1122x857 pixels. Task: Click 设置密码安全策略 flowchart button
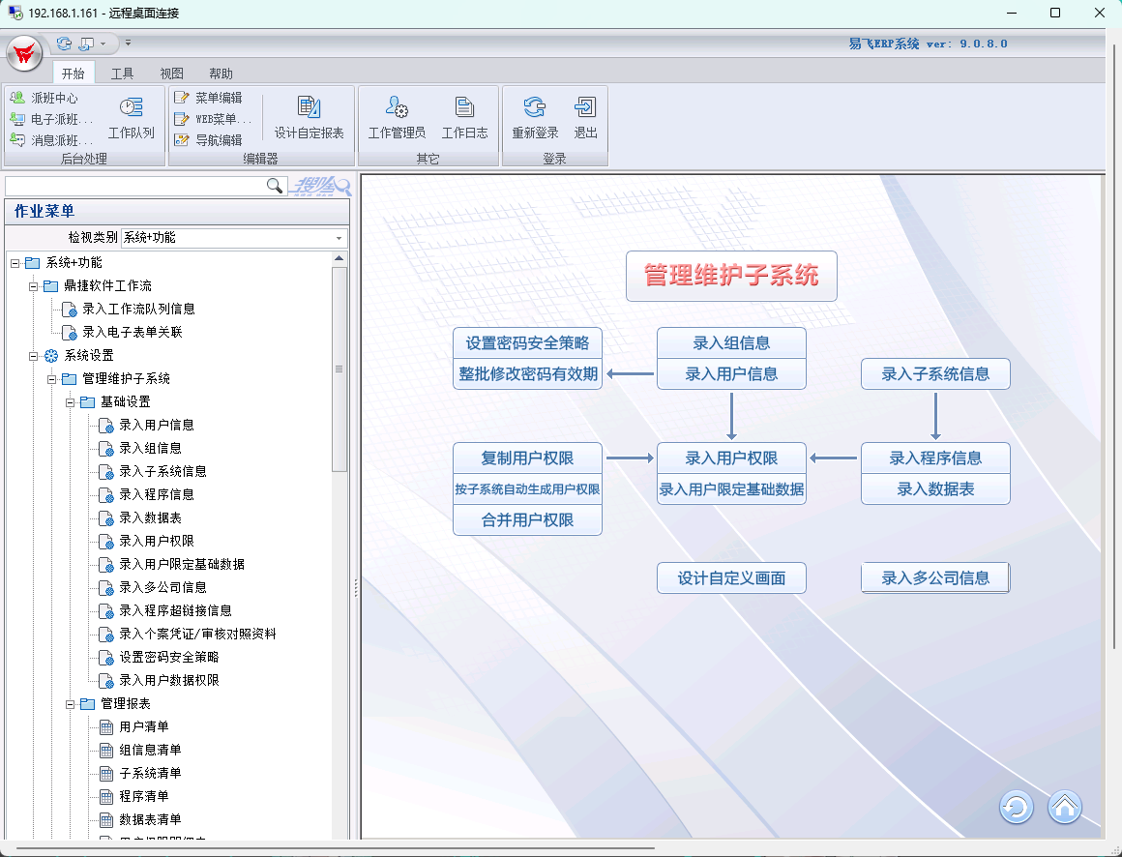pos(527,342)
